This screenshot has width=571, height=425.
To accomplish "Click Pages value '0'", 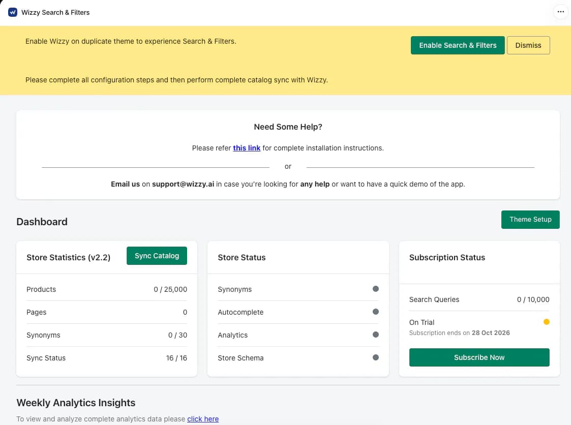I will 185,312.
